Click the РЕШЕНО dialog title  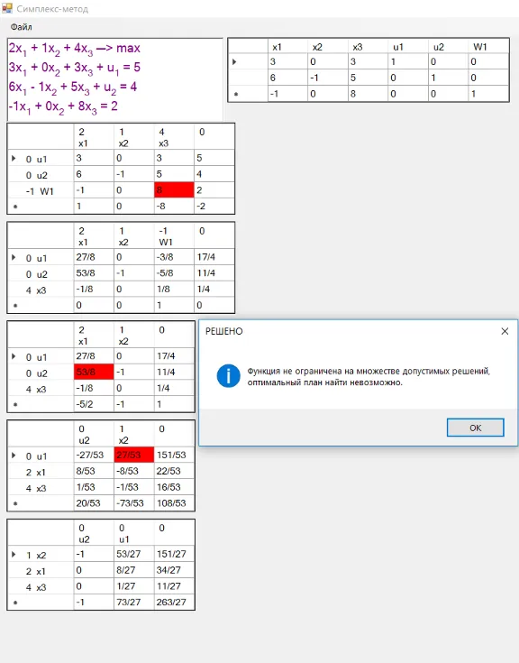[223, 331]
